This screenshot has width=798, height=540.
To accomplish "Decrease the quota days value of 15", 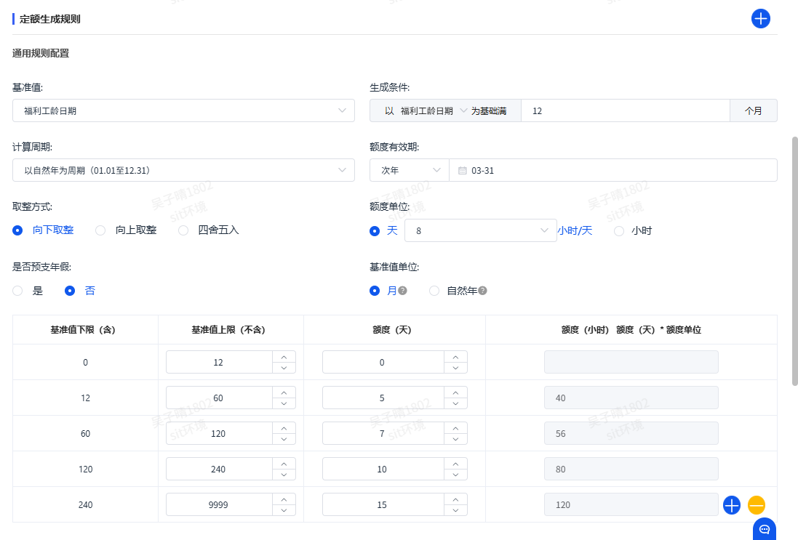I will coord(455,510).
